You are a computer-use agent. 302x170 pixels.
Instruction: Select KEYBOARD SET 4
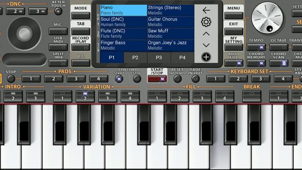pyautogui.click(x=283, y=79)
